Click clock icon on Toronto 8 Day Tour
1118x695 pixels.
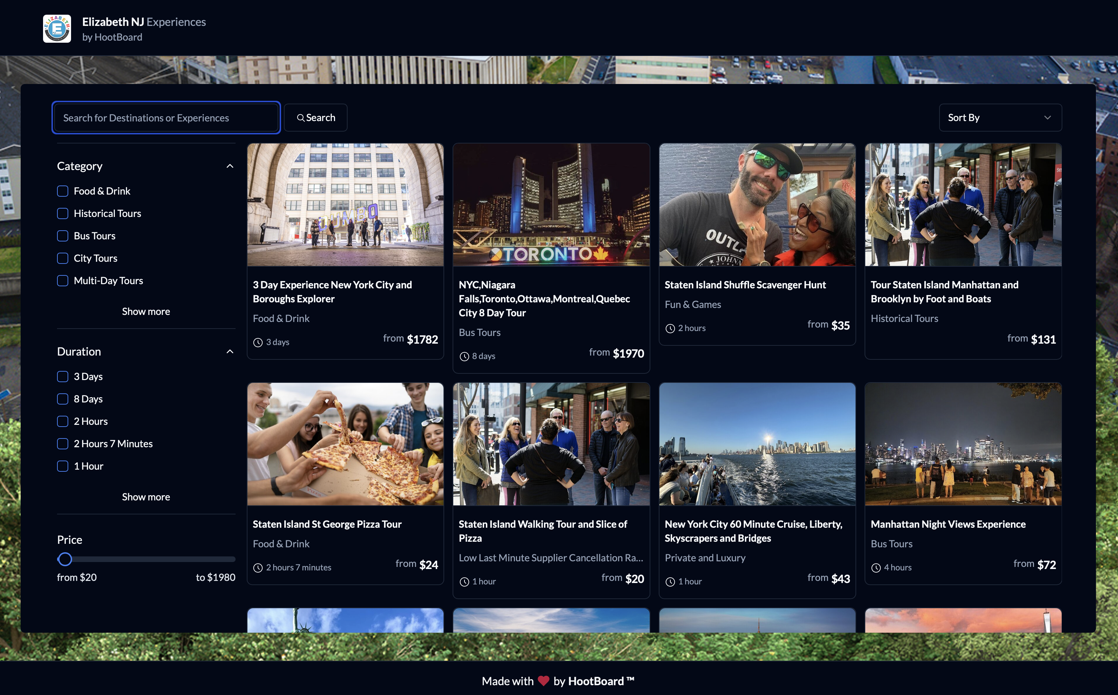click(x=464, y=357)
